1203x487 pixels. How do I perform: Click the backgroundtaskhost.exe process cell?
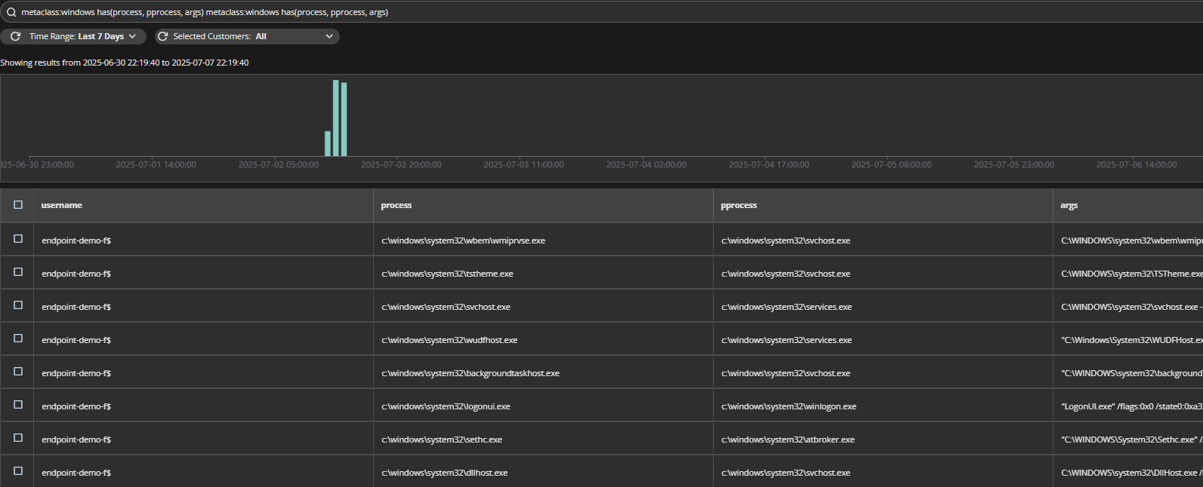pyautogui.click(x=543, y=373)
